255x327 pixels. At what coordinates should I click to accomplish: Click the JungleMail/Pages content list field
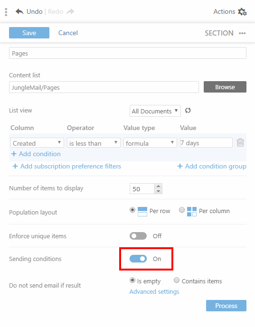pos(104,87)
